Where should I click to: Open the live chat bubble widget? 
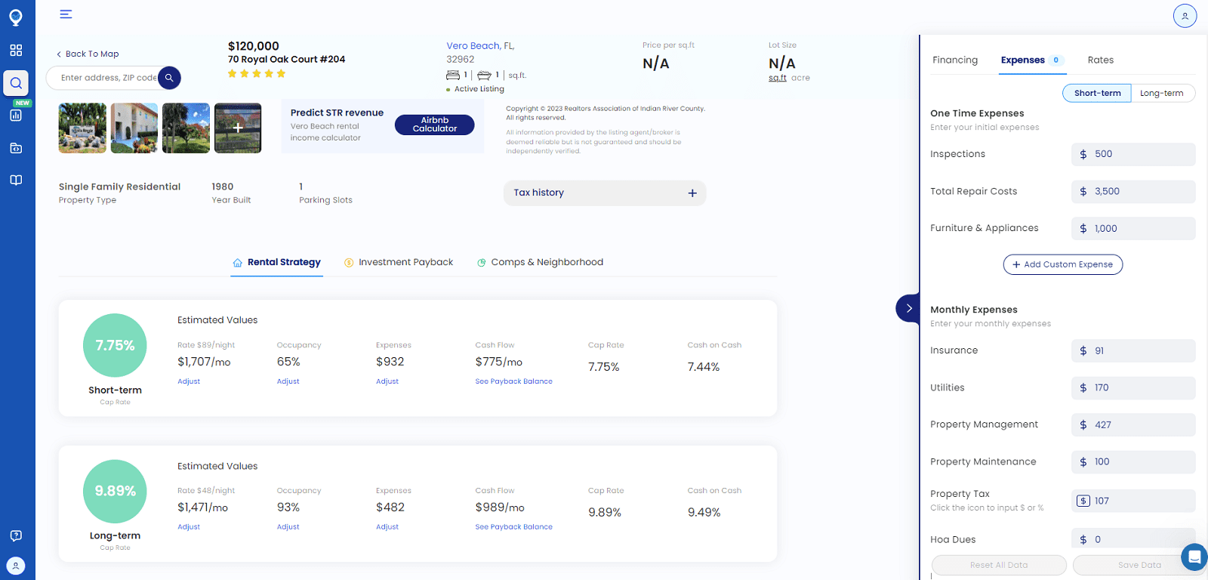(1194, 557)
